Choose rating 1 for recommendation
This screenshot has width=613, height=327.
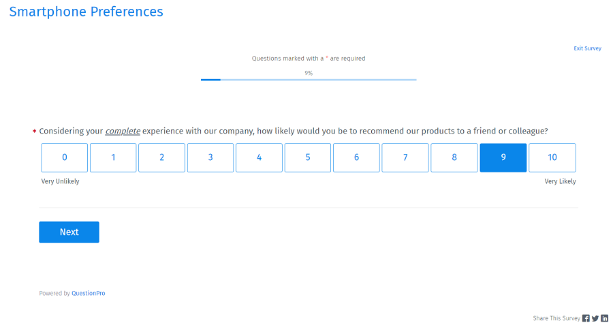113,157
